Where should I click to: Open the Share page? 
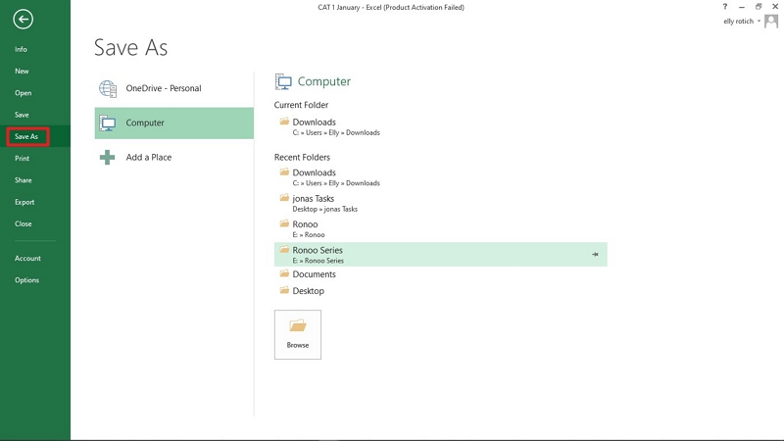click(23, 180)
